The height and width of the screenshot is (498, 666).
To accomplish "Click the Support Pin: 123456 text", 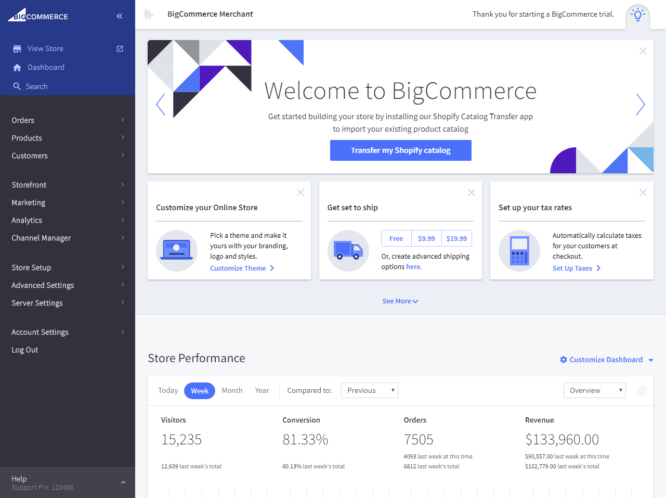I will pos(43,488).
